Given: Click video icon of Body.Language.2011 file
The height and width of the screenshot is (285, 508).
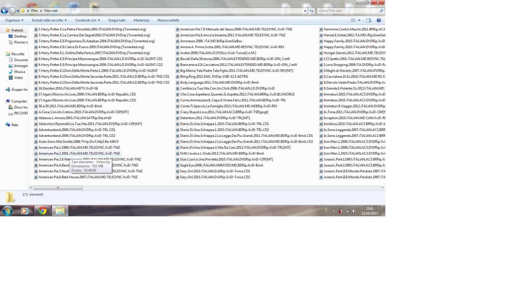Looking at the screenshot, I should coord(177,82).
